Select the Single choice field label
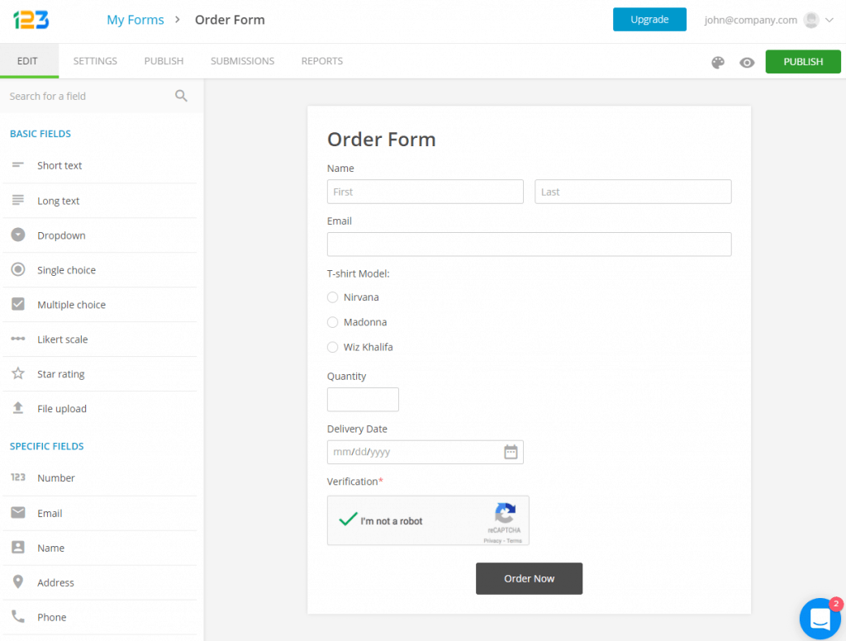Image resolution: width=846 pixels, height=641 pixels. click(66, 270)
